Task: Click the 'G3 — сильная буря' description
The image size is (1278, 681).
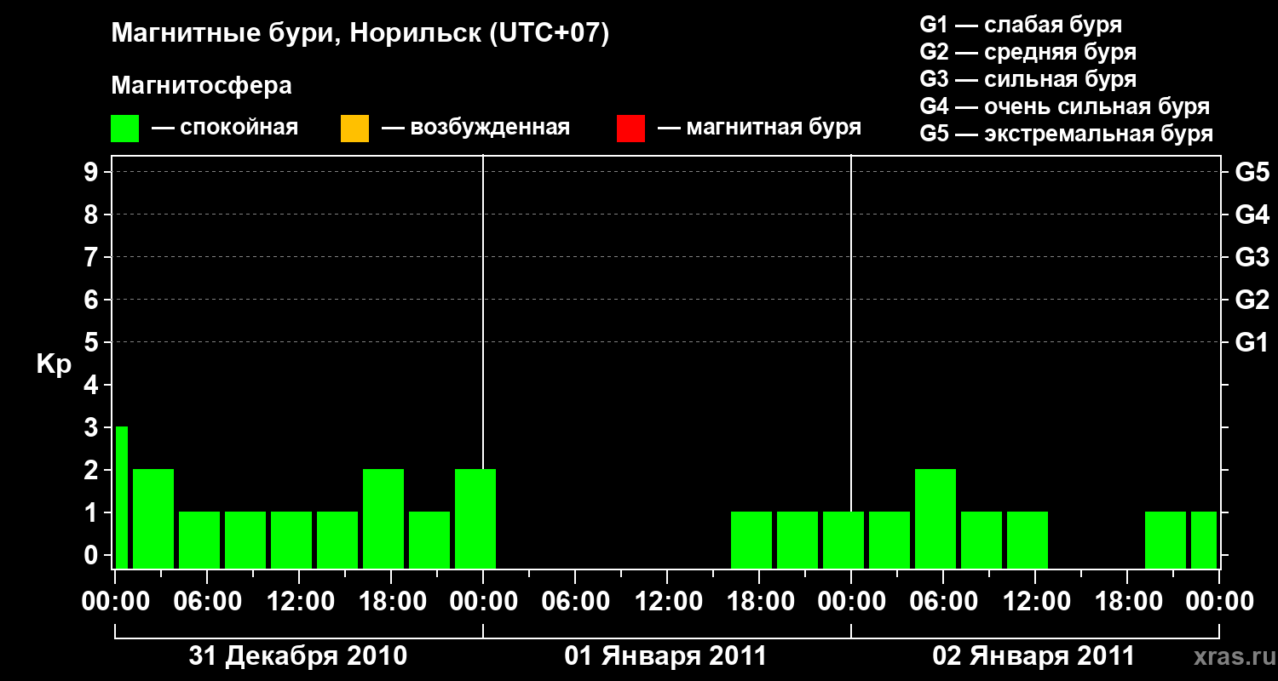Action: (1028, 79)
